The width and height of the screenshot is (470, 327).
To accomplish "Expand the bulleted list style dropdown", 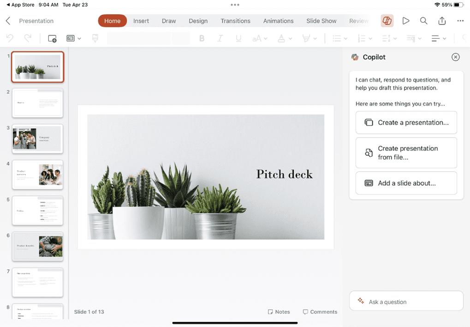I will 339,38.
